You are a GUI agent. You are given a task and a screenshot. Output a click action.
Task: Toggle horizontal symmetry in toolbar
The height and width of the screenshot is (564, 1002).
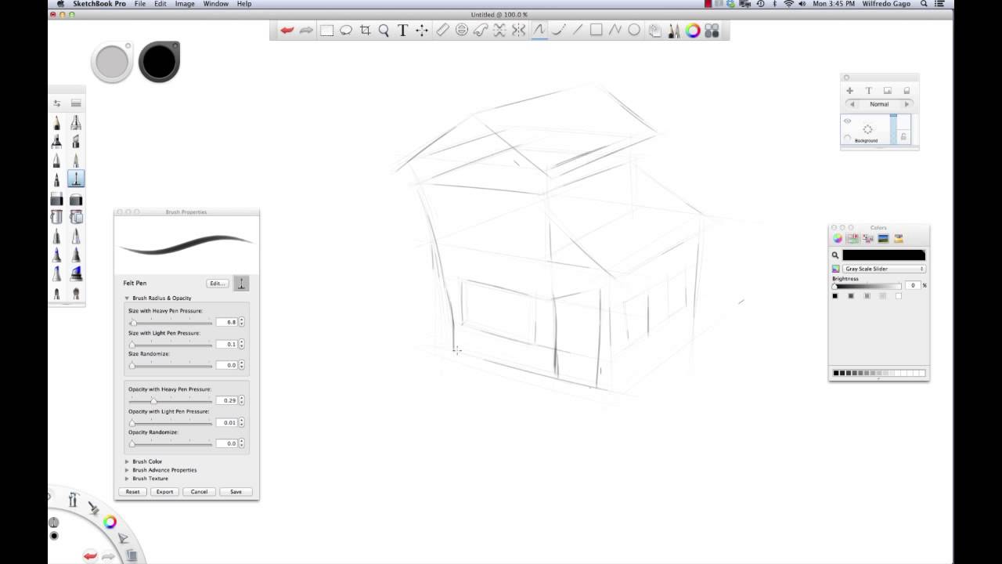point(499,31)
